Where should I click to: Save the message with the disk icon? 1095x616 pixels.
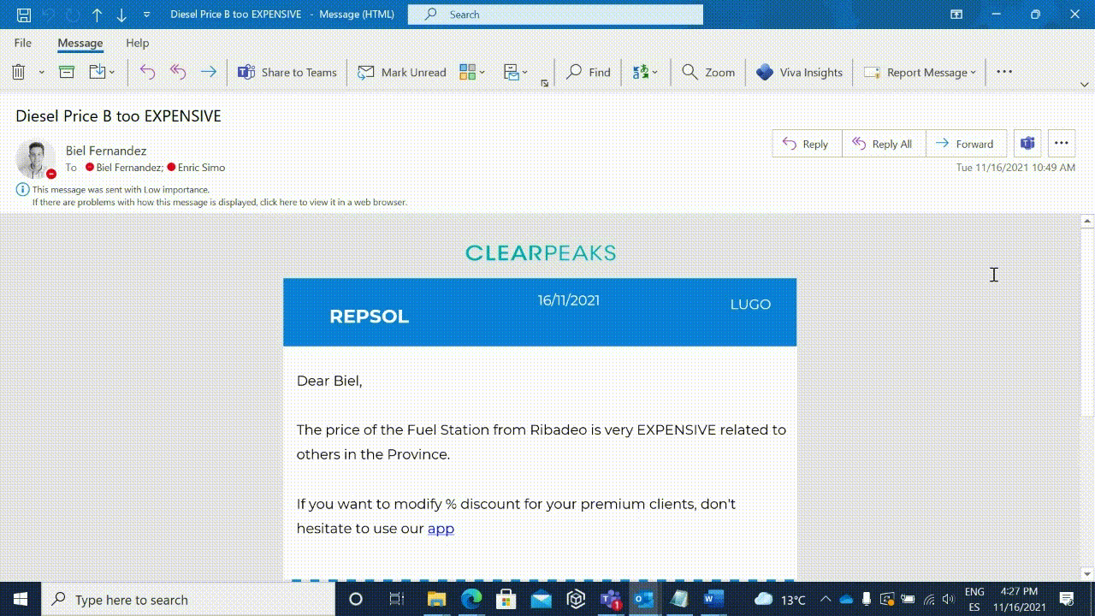coord(24,15)
